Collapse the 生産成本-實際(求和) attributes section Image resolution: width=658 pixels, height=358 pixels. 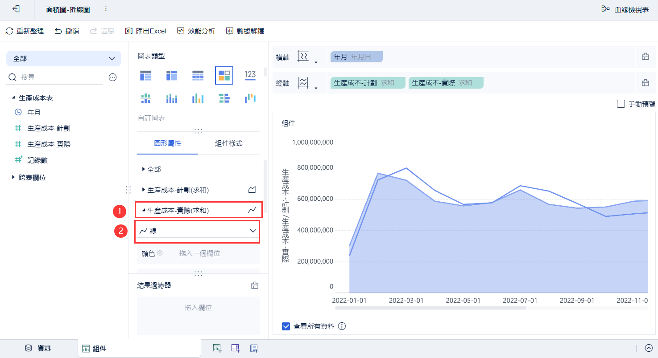(144, 210)
